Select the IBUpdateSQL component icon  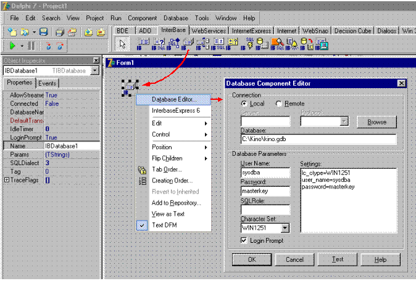218,44
